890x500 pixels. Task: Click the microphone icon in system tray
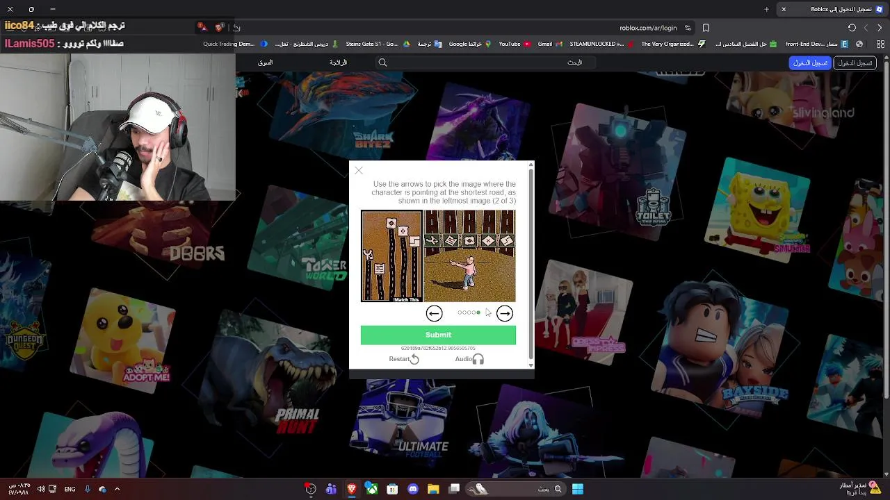pos(87,489)
